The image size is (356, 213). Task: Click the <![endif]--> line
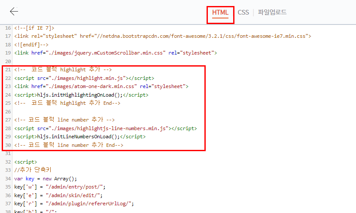pyautogui.click(x=31, y=45)
